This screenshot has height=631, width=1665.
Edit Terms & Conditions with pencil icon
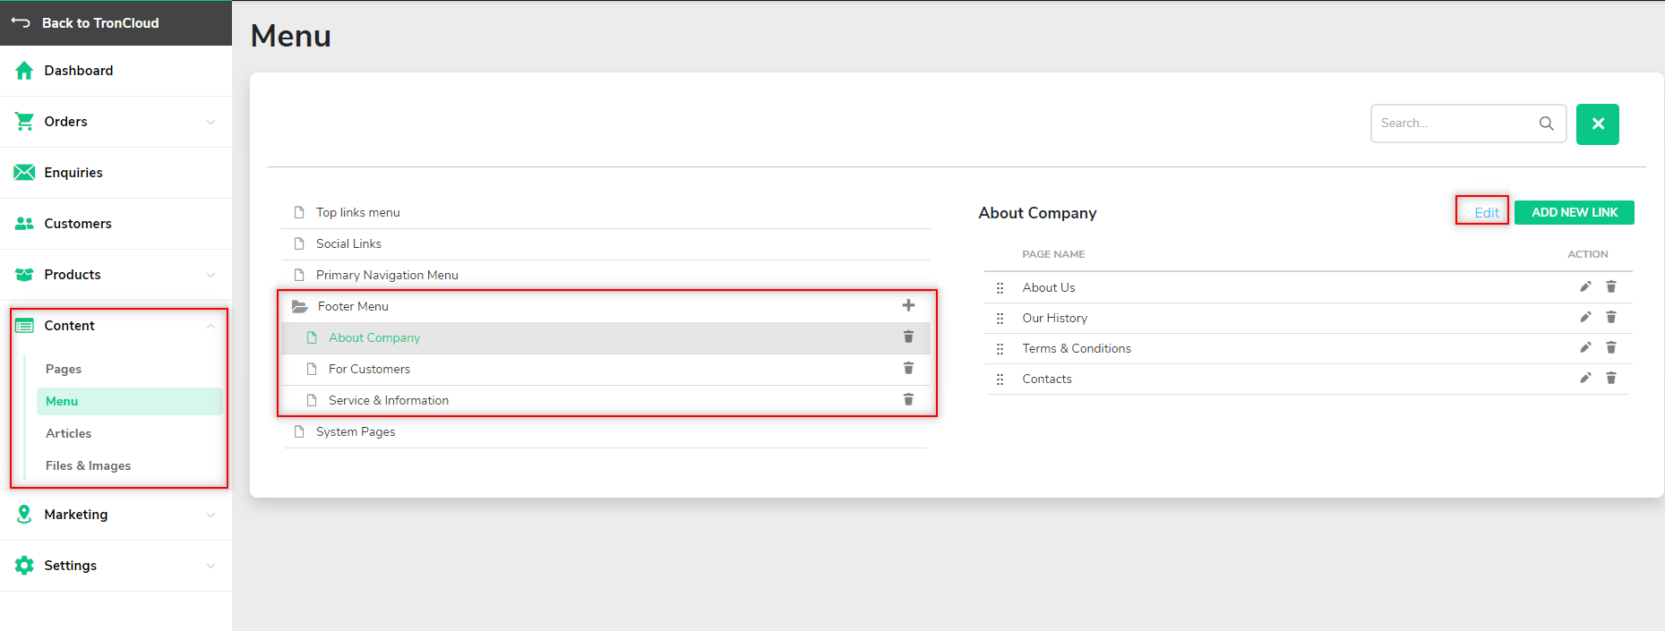coord(1585,347)
